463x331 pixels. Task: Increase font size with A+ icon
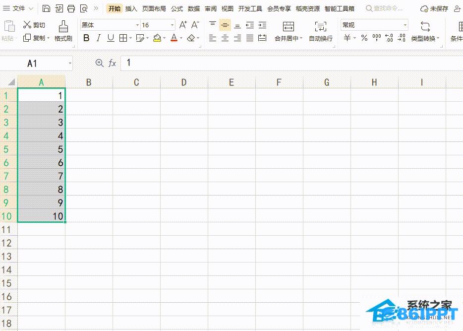pyautogui.click(x=183, y=25)
